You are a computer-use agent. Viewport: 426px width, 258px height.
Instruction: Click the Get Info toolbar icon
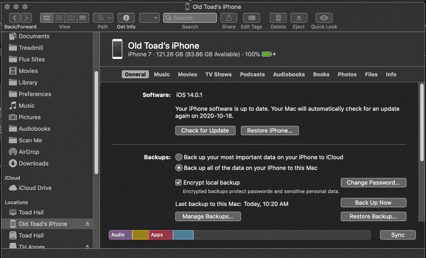126,18
